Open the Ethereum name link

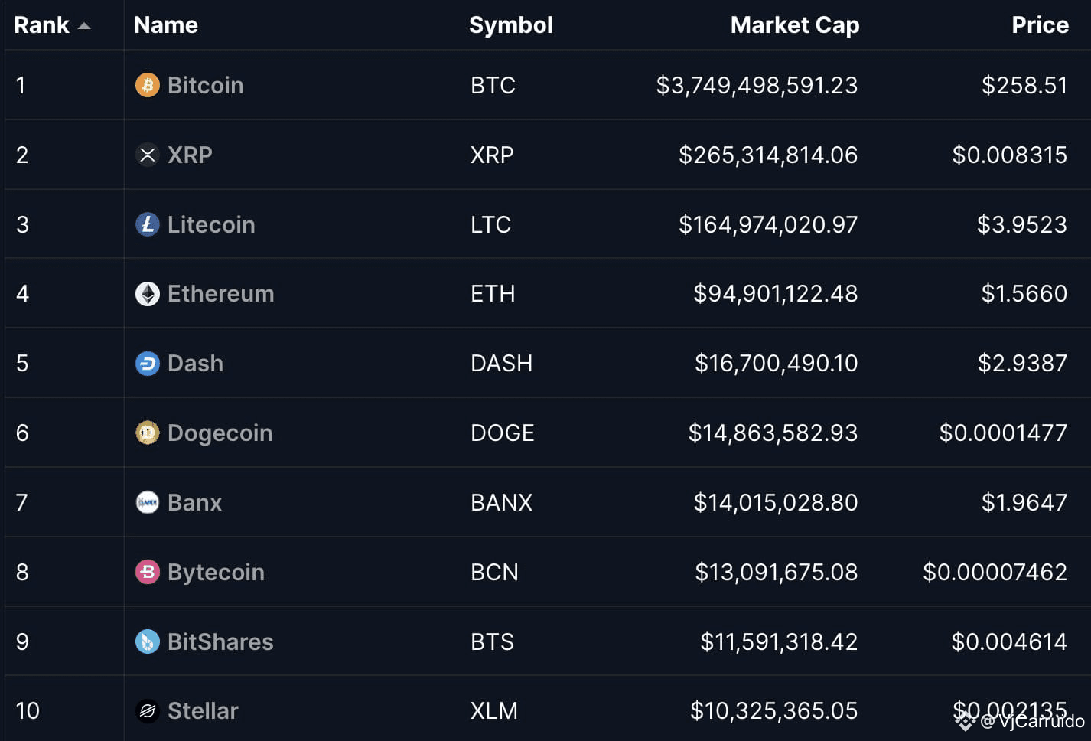click(x=220, y=294)
